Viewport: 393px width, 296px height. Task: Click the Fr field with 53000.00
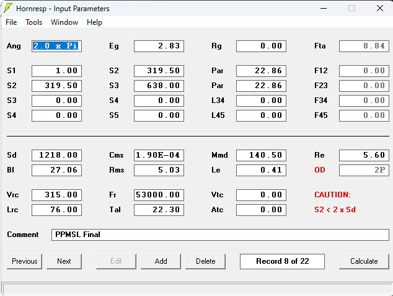(159, 195)
